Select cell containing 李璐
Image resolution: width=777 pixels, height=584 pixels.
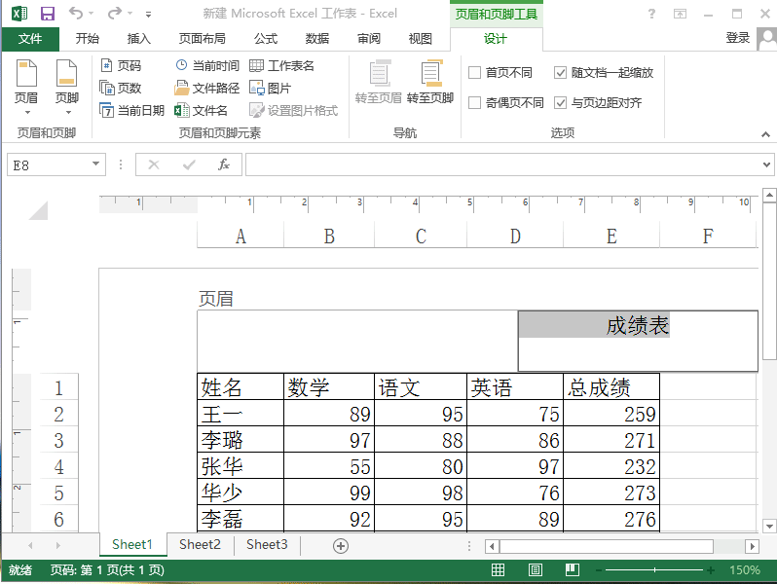pyautogui.click(x=240, y=440)
